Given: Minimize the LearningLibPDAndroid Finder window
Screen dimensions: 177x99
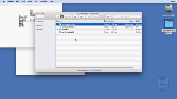Looking at the screenshot, I should (x=40, y=13).
